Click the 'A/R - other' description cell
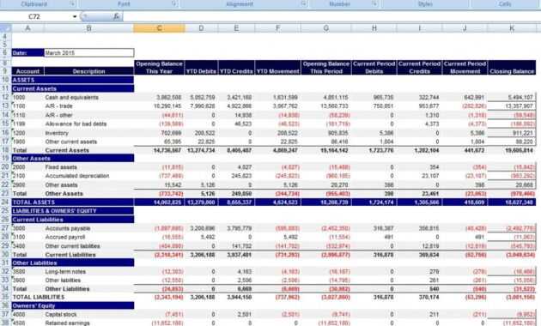Viewport: 541px width, 326px height. tap(88, 115)
